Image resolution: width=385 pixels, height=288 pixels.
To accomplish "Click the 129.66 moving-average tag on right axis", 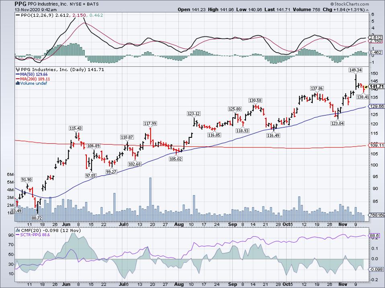I will click(377, 106).
